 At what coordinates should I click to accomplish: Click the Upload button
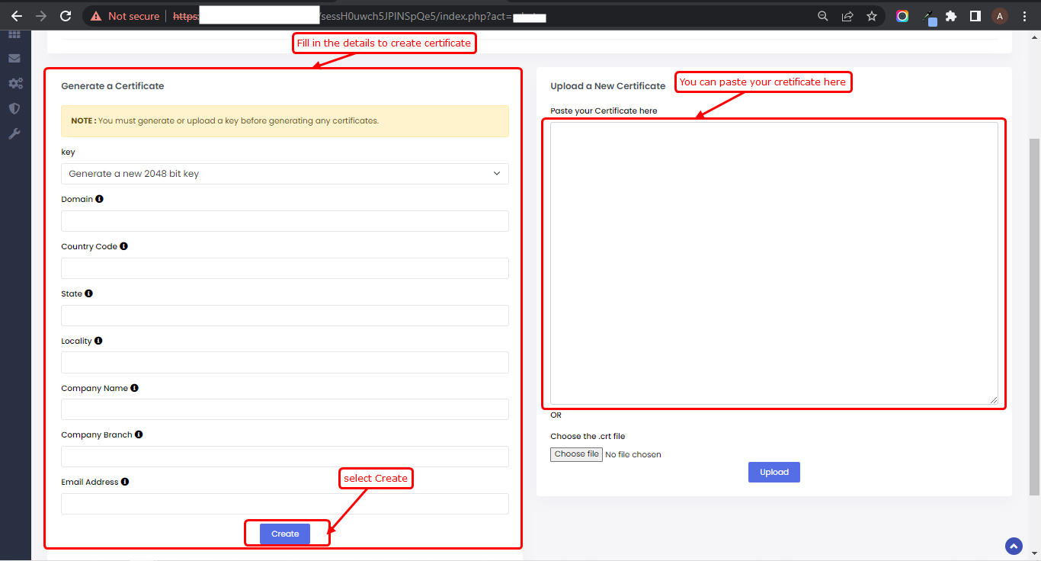click(774, 472)
